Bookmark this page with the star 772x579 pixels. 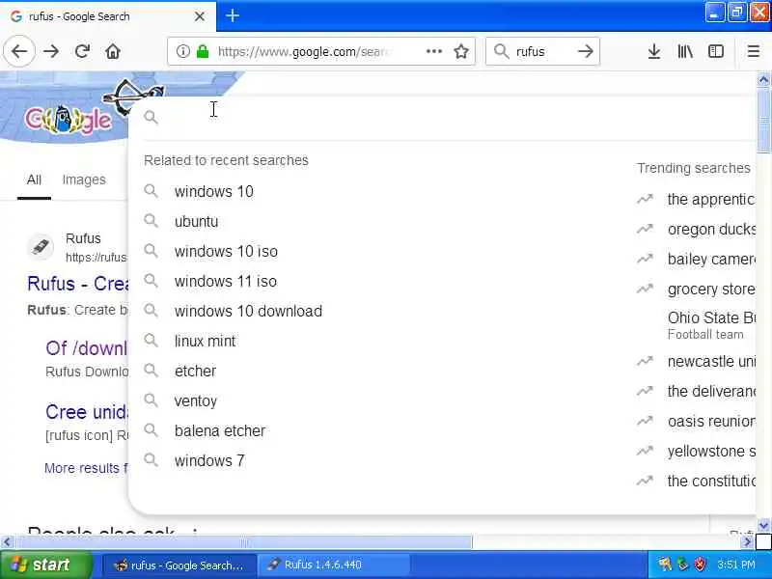[x=461, y=51]
